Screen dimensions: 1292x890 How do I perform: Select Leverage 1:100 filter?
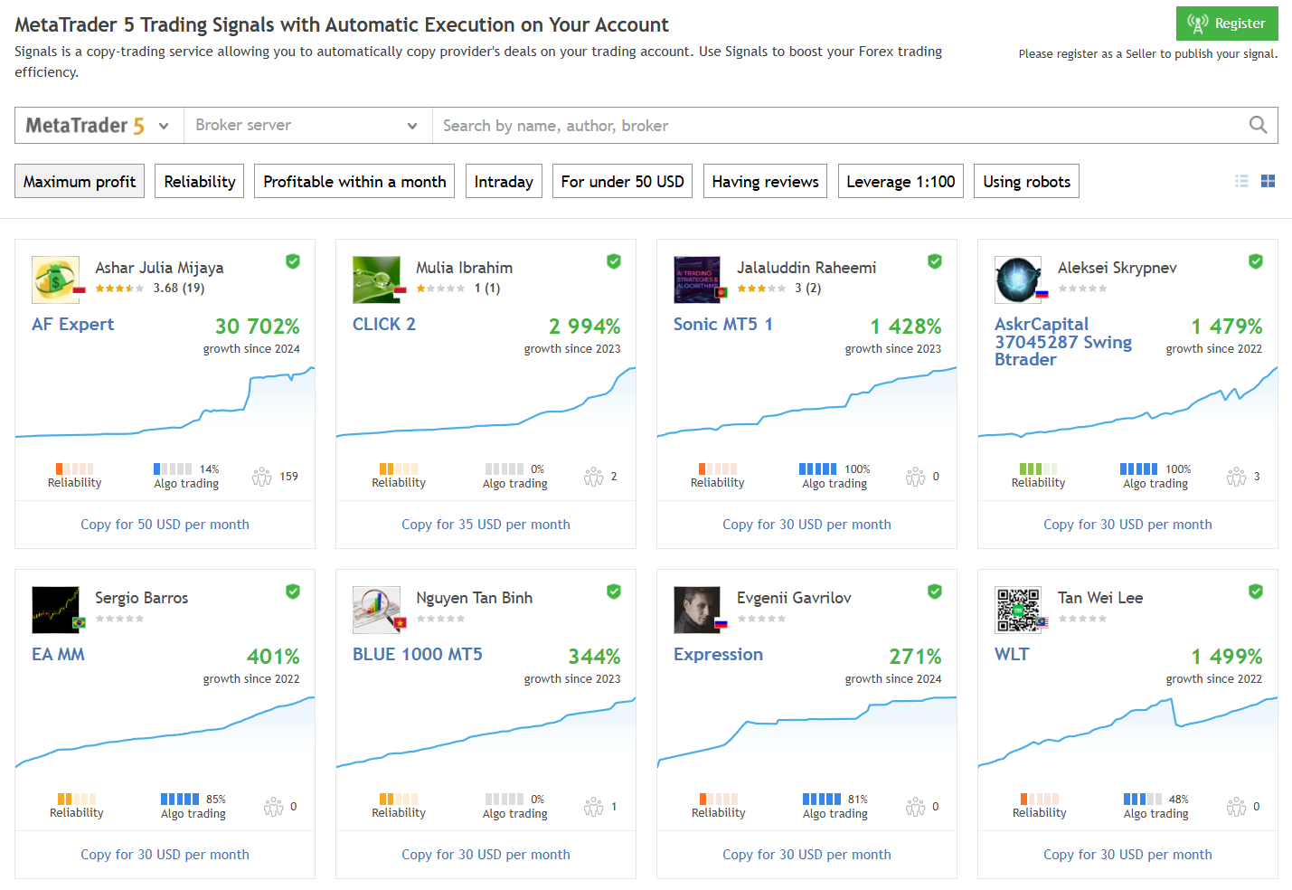901,181
